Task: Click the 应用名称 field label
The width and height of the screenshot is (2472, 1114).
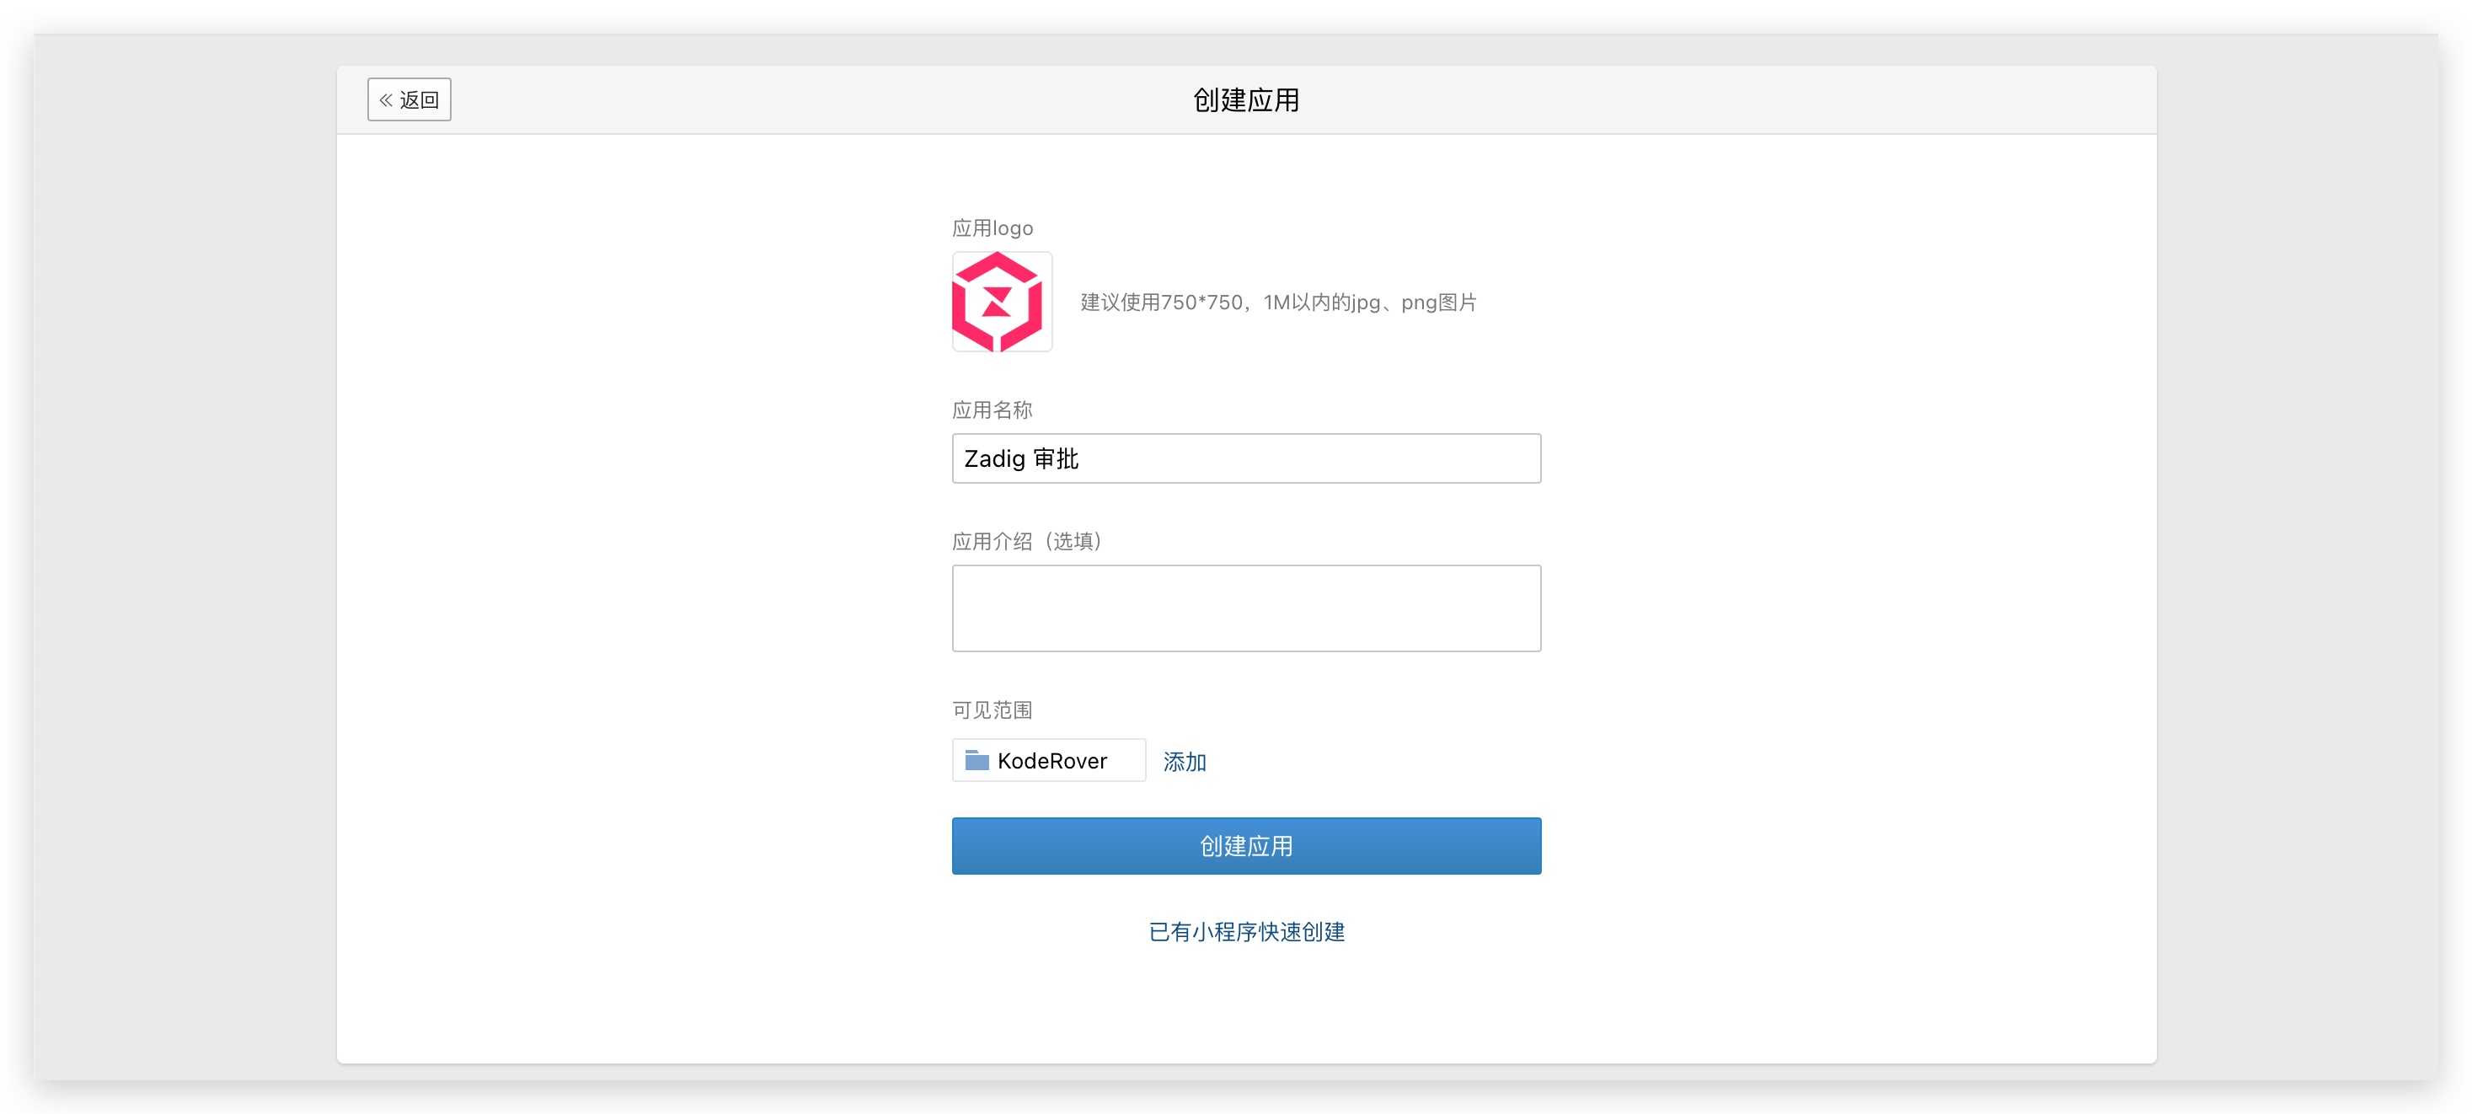Action: (992, 410)
